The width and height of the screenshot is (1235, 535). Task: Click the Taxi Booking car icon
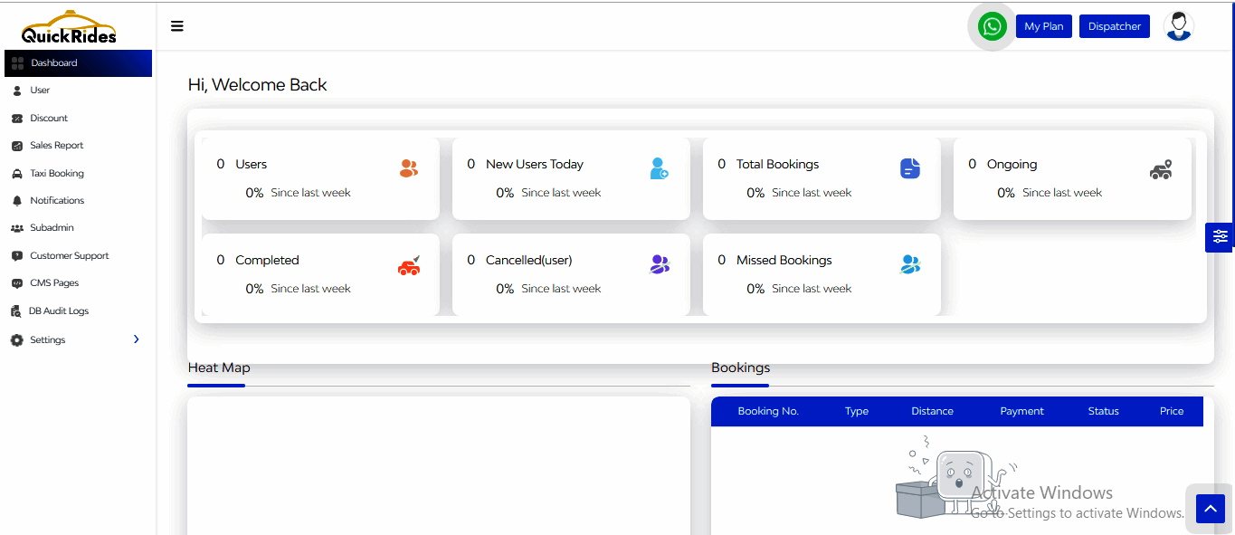click(x=17, y=174)
